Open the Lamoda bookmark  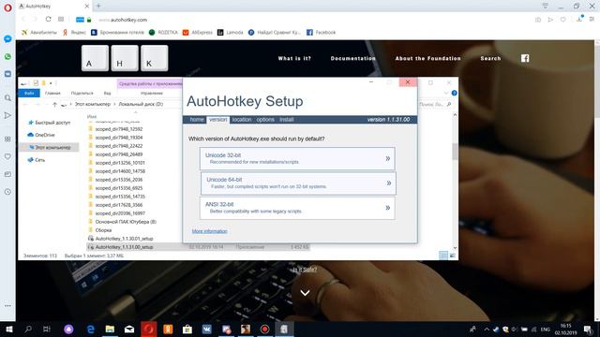(x=231, y=33)
